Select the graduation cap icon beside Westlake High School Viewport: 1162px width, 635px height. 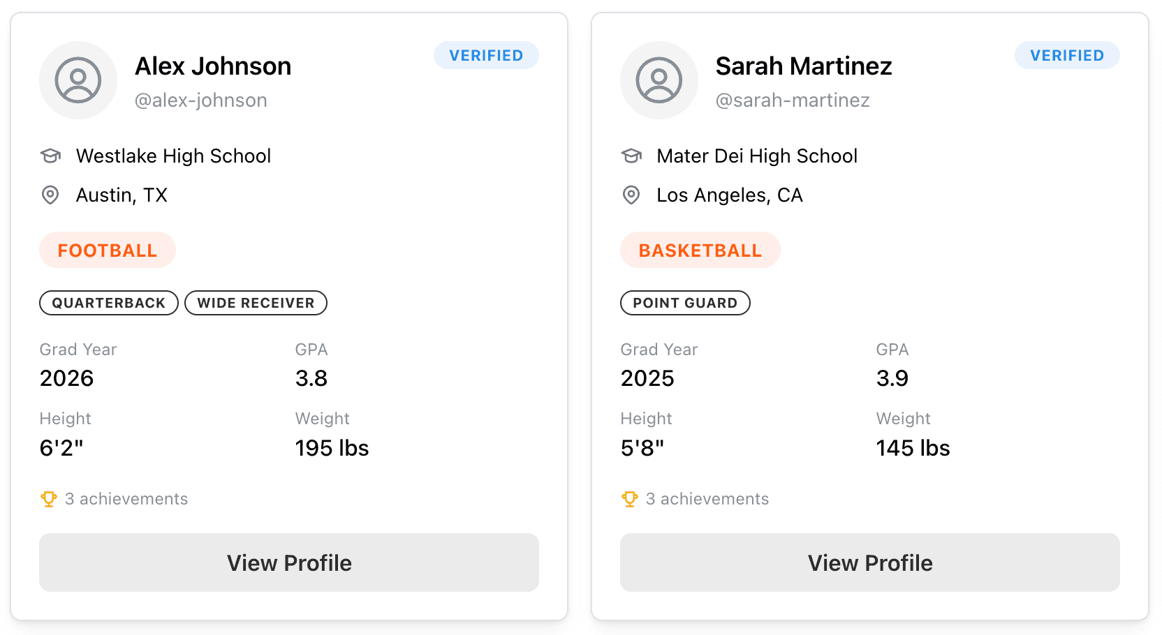[50, 156]
